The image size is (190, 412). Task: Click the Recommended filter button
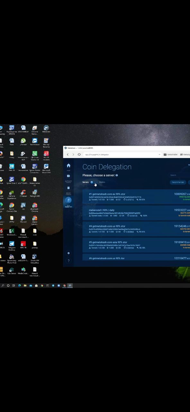(178, 182)
